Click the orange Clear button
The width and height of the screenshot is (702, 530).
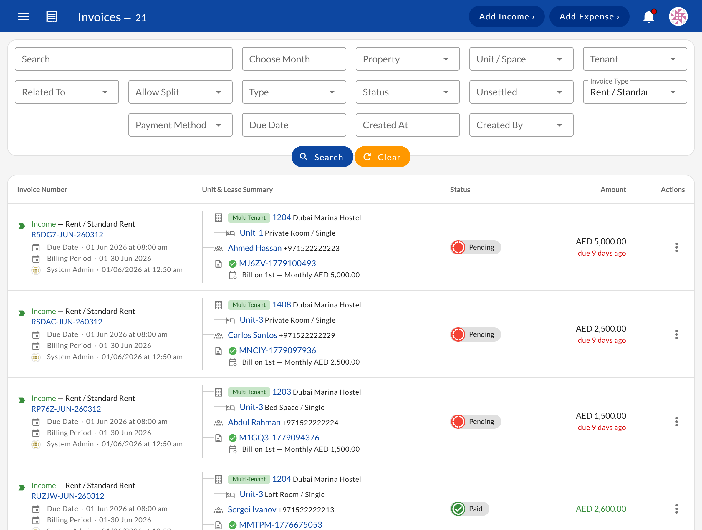pyautogui.click(x=383, y=157)
